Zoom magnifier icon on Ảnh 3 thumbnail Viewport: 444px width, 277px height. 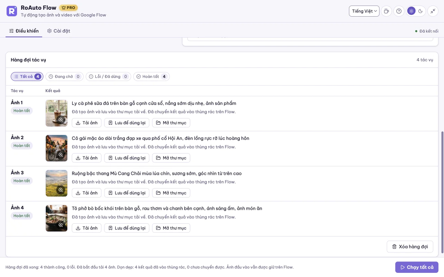[61, 190]
